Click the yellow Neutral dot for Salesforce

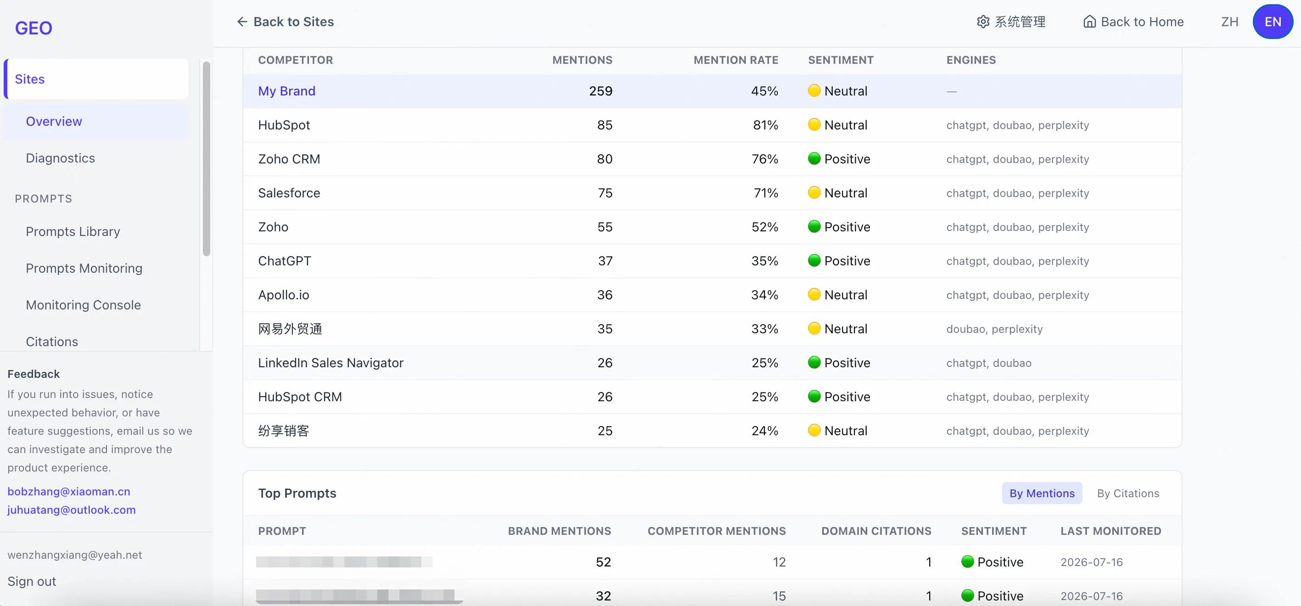(x=814, y=192)
